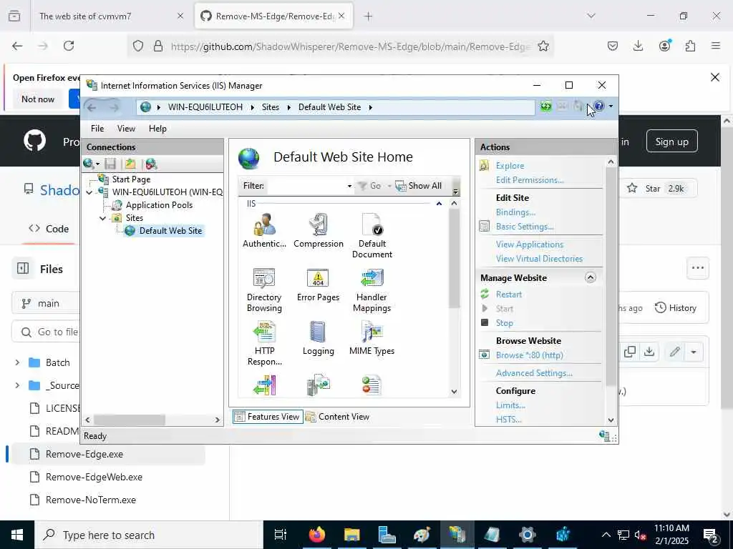Screen dimensions: 733x549
Task: Click Remove-EdgeWeb.exe in GitHub file list
Action: 94,477
